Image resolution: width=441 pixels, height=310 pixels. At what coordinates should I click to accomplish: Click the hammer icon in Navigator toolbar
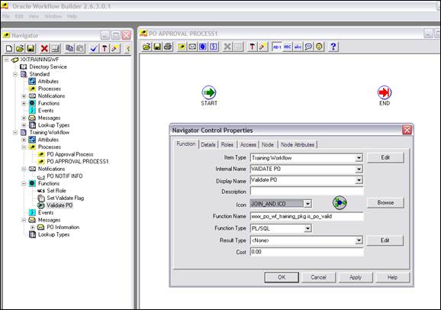(x=105, y=48)
